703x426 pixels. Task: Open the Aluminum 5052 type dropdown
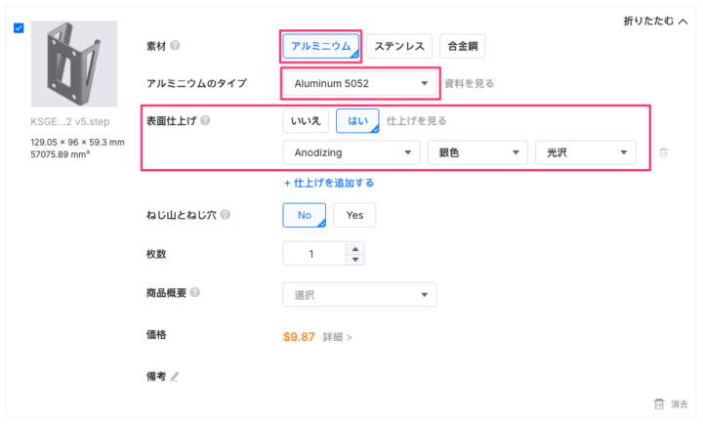tap(360, 84)
